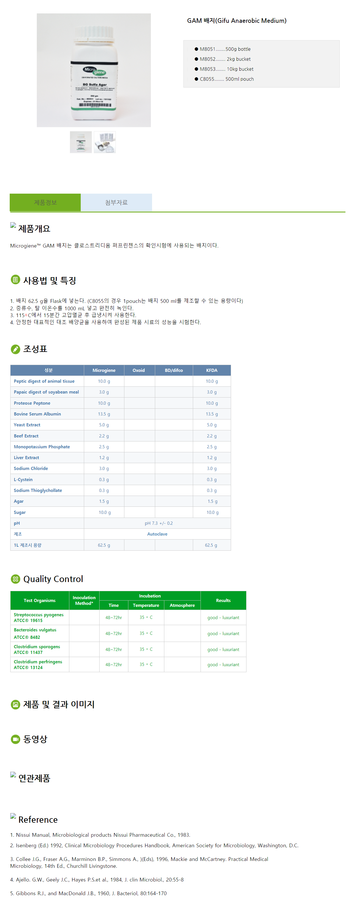The height and width of the screenshot is (906, 354).
Task: Select the pouch product thumbnail
Action: tap(104, 142)
